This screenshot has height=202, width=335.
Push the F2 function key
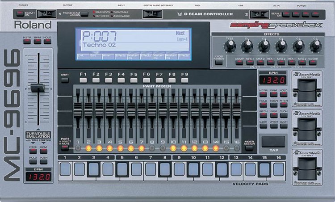coord(96,80)
